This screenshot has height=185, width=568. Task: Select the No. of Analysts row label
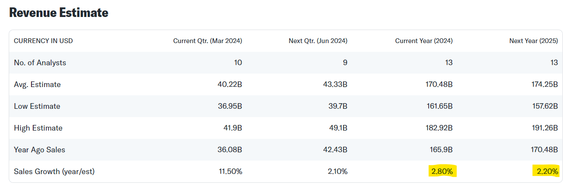point(40,63)
